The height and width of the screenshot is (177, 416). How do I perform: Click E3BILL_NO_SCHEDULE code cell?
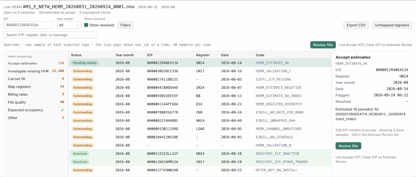point(275,137)
